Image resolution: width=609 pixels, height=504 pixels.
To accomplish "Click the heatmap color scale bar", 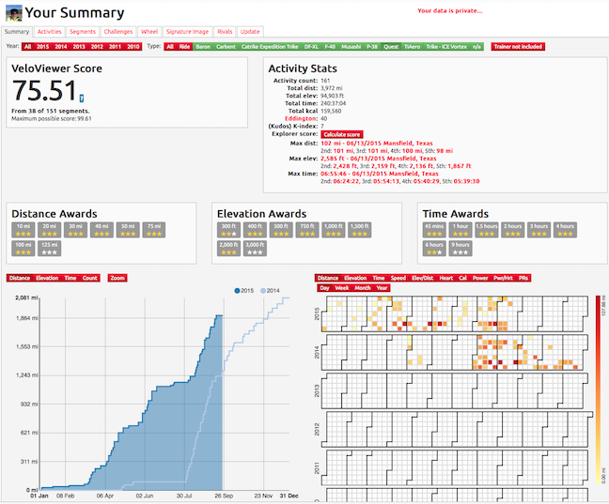I will coord(599,389).
